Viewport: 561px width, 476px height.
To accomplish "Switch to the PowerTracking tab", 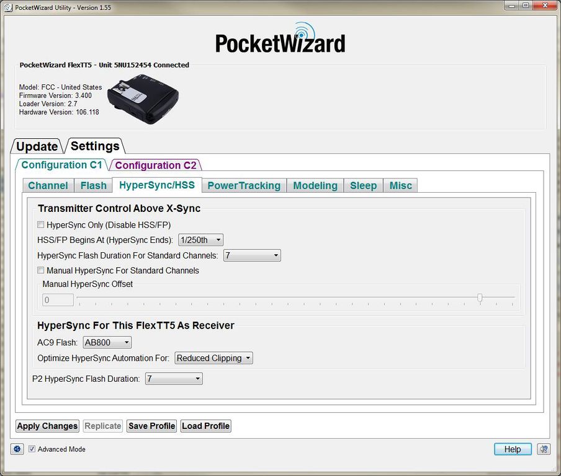I will pyautogui.click(x=244, y=185).
